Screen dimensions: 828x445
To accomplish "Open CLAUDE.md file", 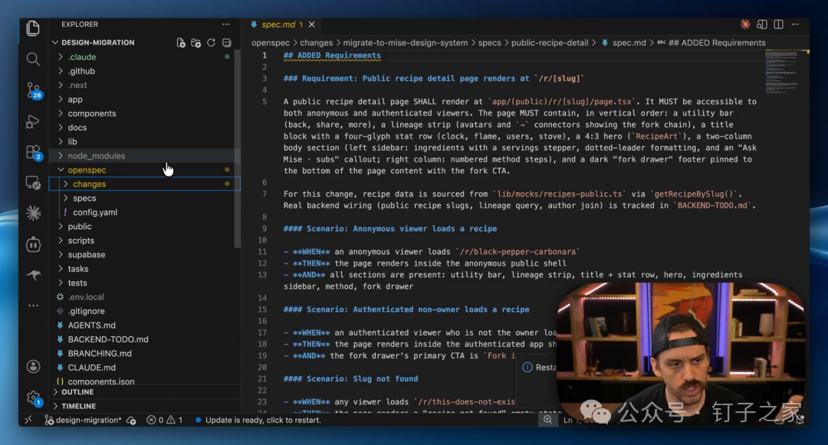I will [91, 368].
